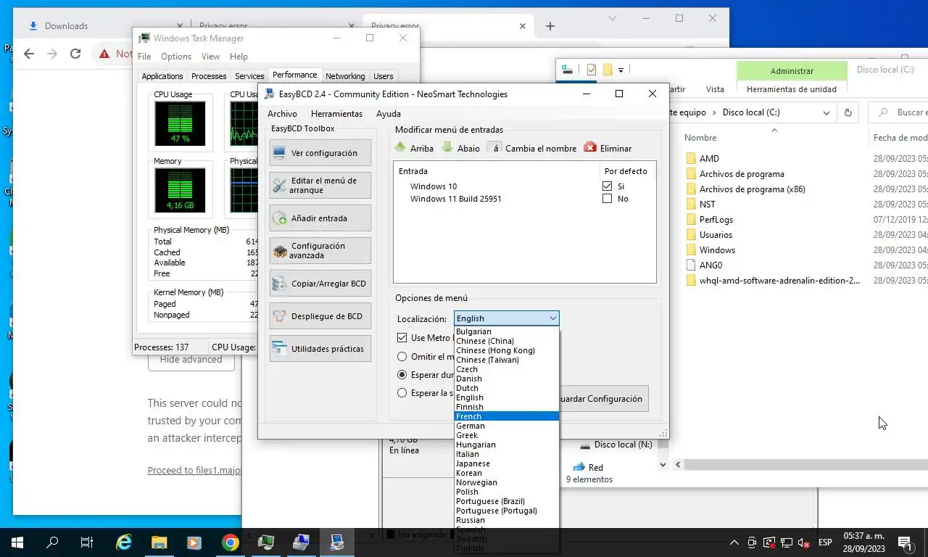Click the Nombre column header in Explorer
Viewport: 928px width, 557px height.
tap(701, 138)
